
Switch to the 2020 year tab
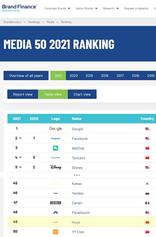pyautogui.click(x=73, y=76)
